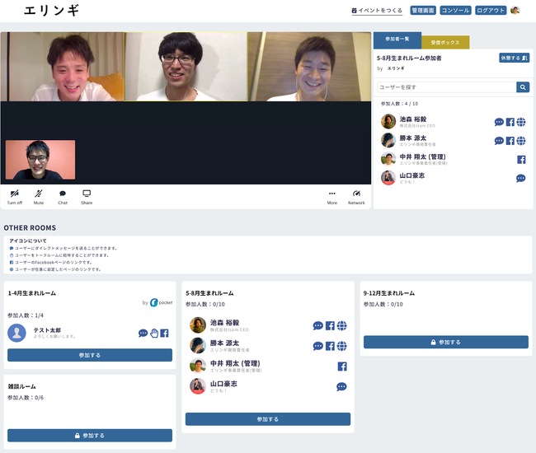Viewport: 536px width, 453px height.
Task: Join the 1-4月生まれルーム with 参加する
Action: click(x=90, y=355)
